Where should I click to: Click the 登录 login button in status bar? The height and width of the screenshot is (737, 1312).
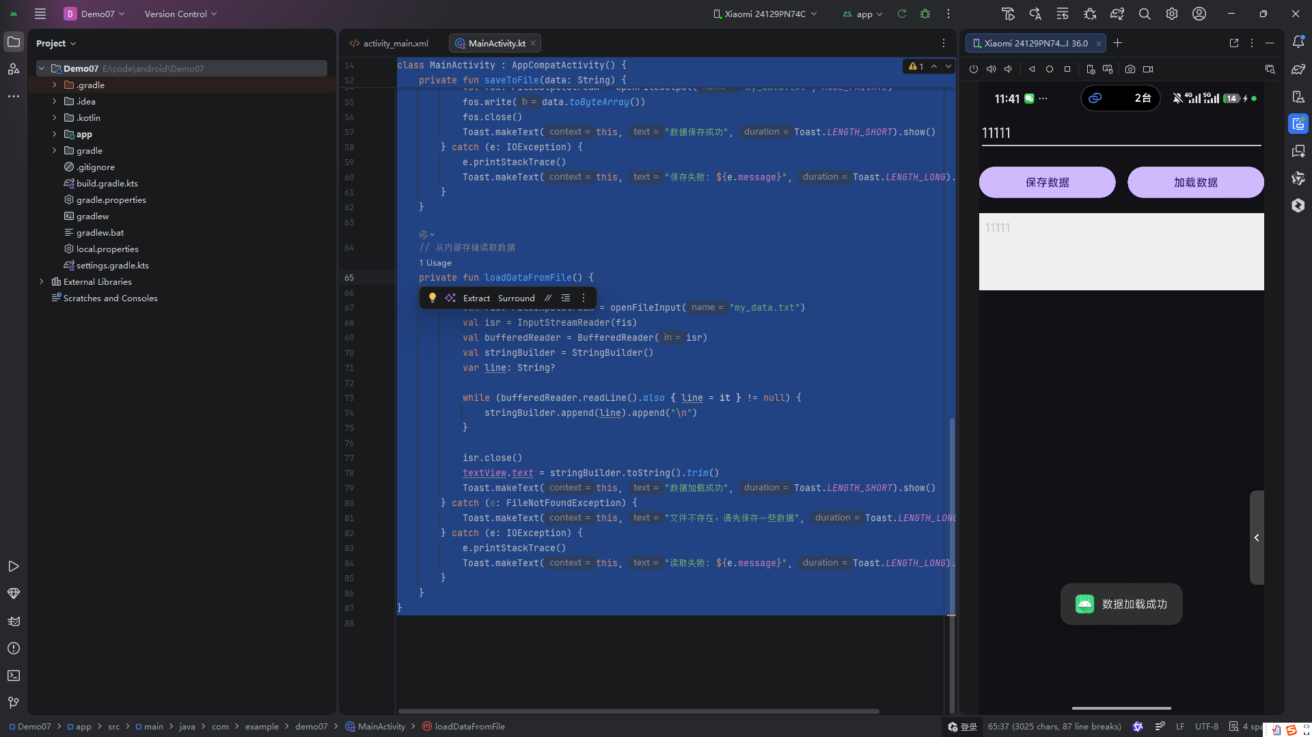(963, 727)
